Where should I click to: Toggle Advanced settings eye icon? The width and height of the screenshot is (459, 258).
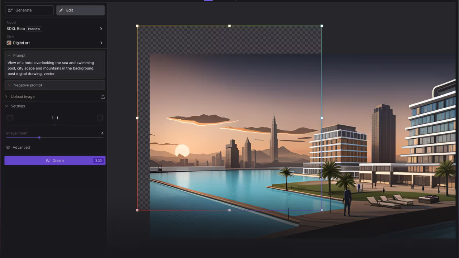tap(8, 147)
